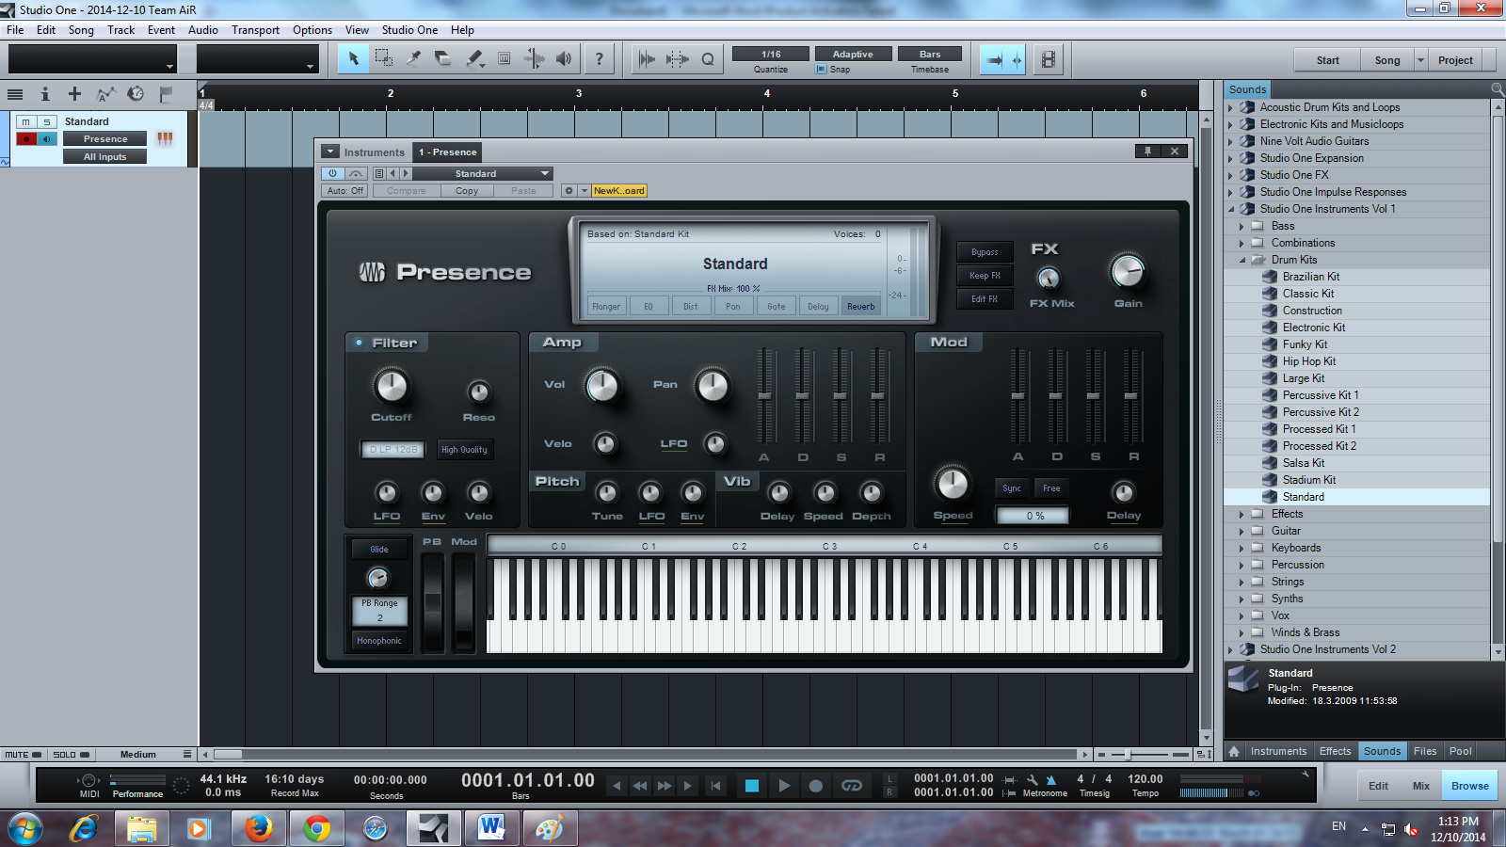Open Microsoft Word from the taskbar

491,828
